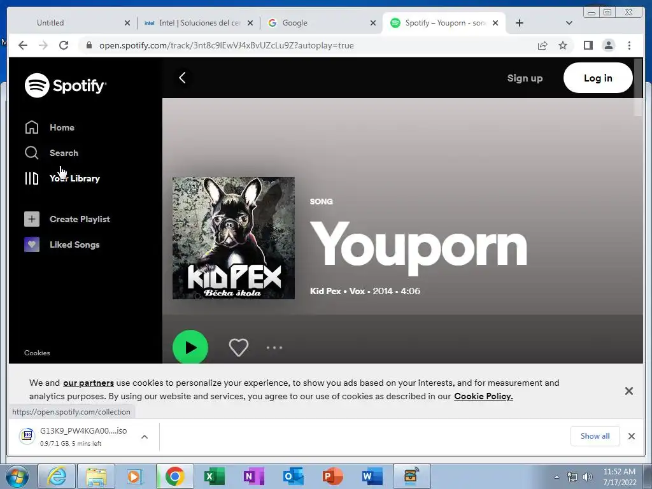Click the Cookies link in sidebar
652x489 pixels.
point(37,353)
